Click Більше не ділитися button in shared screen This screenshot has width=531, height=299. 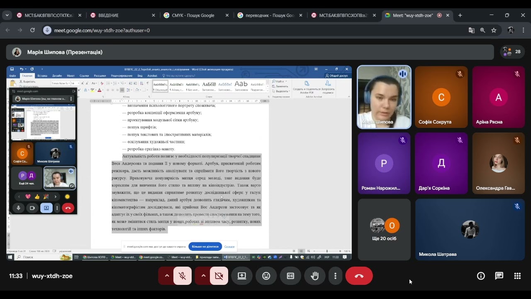pos(205,246)
